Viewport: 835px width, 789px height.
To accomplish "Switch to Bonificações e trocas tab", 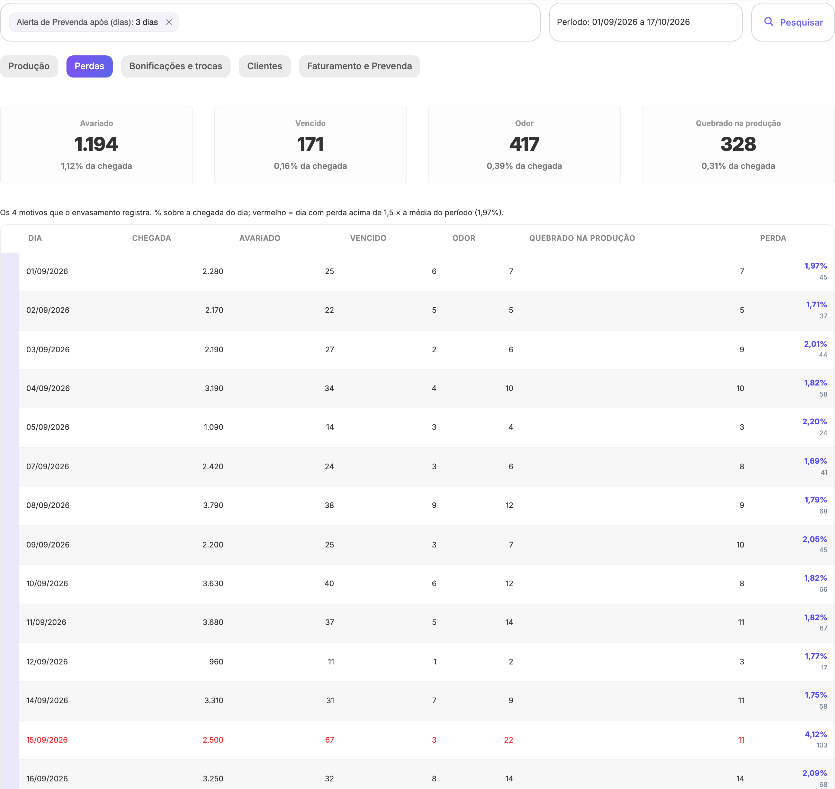I will point(176,66).
